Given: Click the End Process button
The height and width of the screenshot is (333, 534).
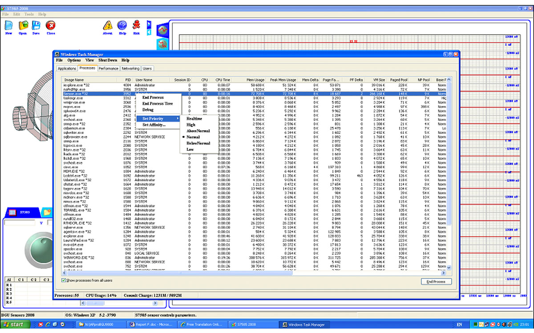Looking at the screenshot, I should [x=436, y=281].
